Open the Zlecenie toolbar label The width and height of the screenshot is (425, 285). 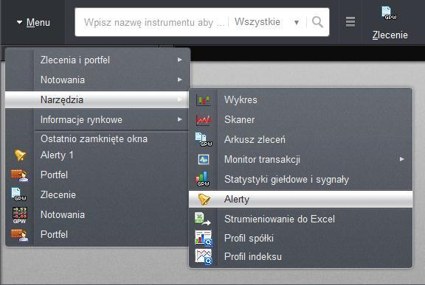click(x=390, y=35)
